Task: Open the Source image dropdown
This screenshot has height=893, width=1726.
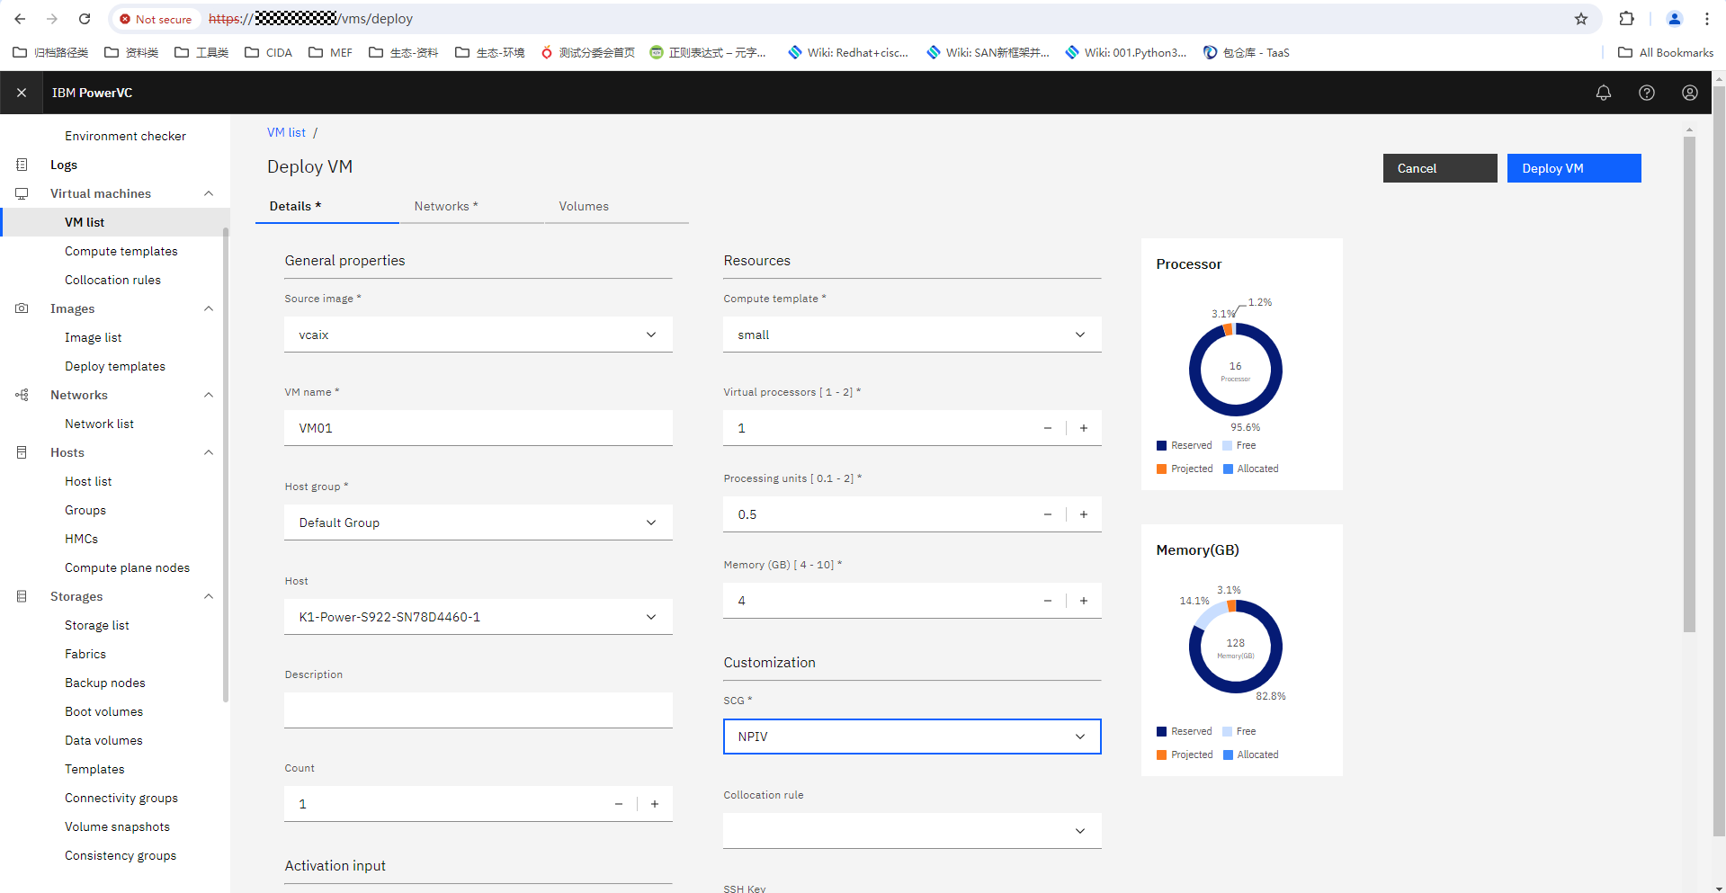Action: (x=478, y=335)
